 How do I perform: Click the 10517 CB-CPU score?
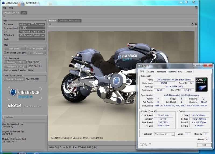[x=34, y=67]
